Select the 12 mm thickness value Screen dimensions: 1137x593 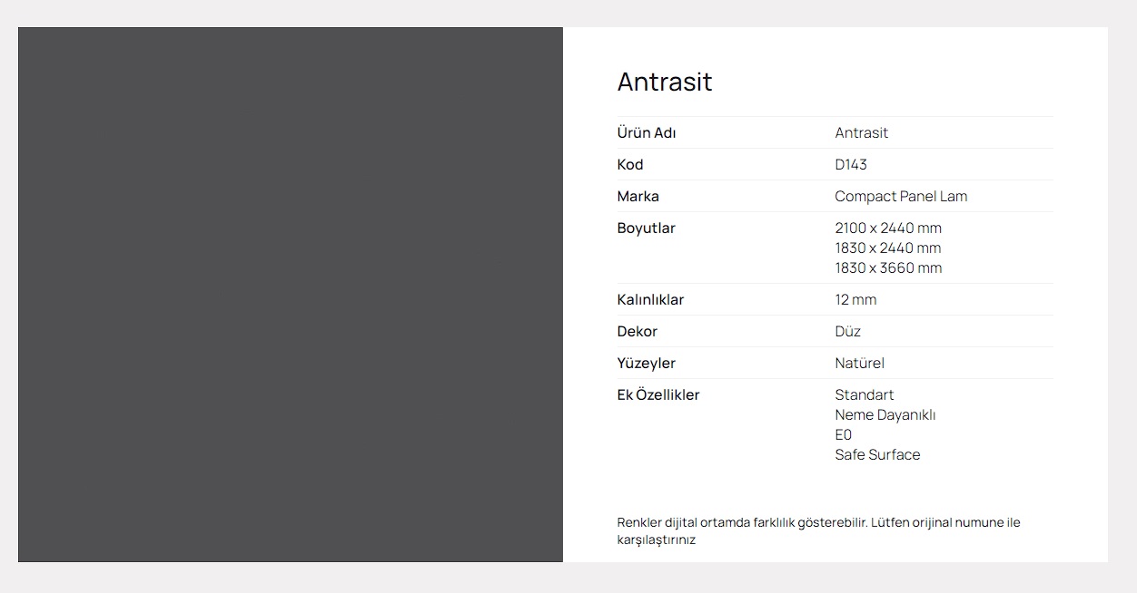coord(855,299)
